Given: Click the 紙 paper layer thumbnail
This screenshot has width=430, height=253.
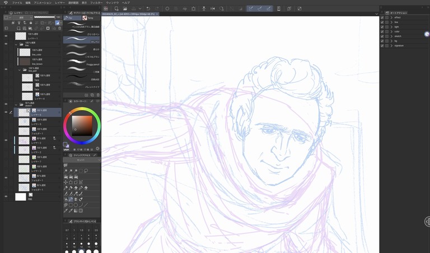Looking at the screenshot, I should (21, 197).
